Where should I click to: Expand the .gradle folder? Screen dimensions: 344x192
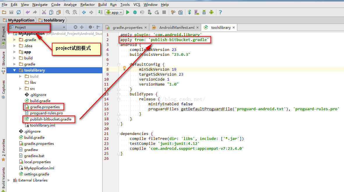(15, 40)
